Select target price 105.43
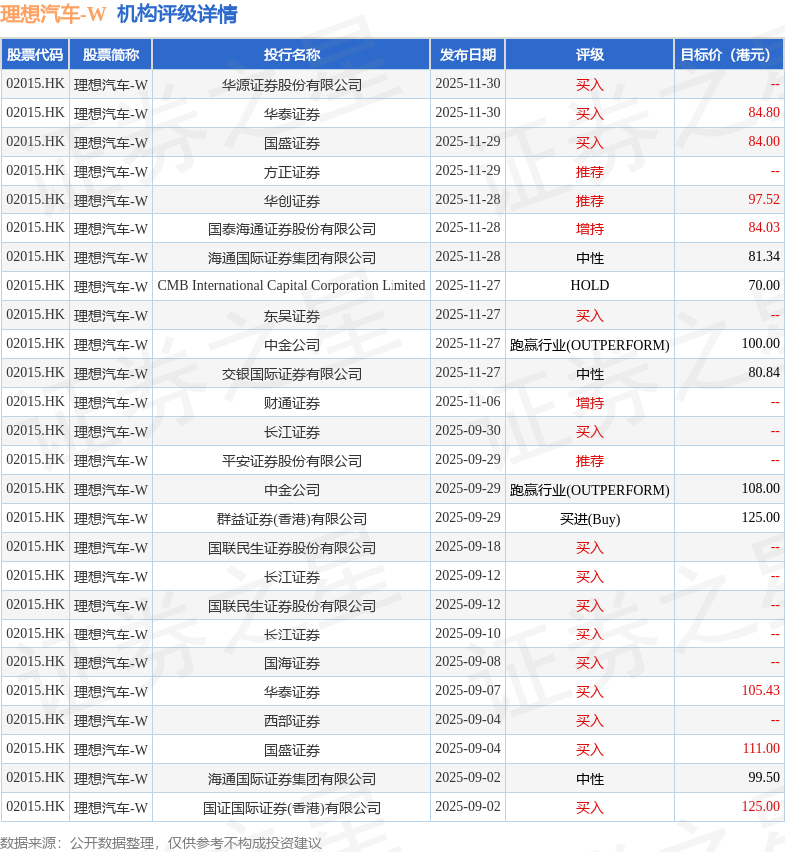The width and height of the screenshot is (785, 852). coord(760,690)
